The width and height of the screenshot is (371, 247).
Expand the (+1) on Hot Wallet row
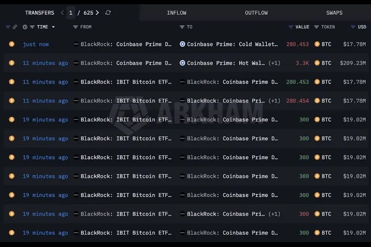click(x=274, y=63)
